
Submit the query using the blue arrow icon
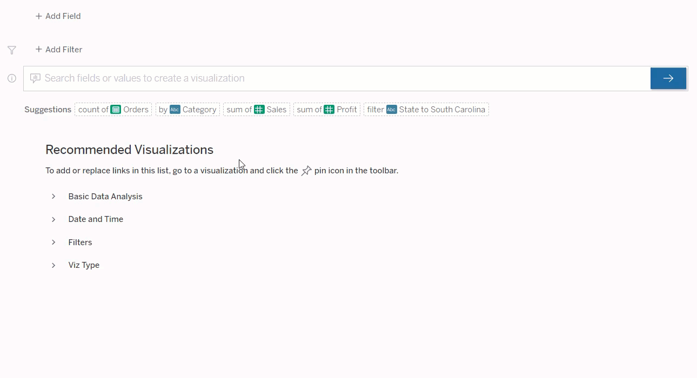point(668,78)
